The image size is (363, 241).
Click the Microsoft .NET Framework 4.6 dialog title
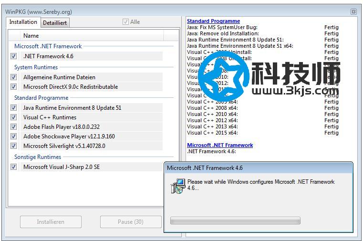pyautogui.click(x=205, y=168)
